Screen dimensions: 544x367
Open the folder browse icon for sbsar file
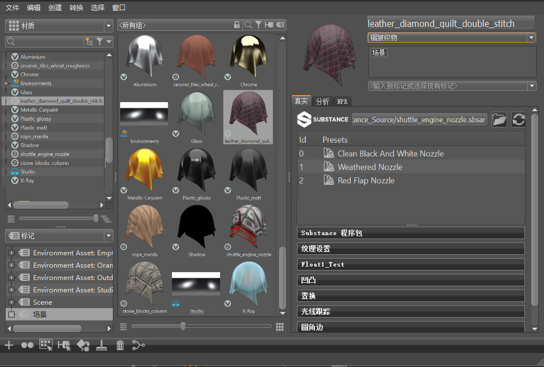tap(499, 120)
